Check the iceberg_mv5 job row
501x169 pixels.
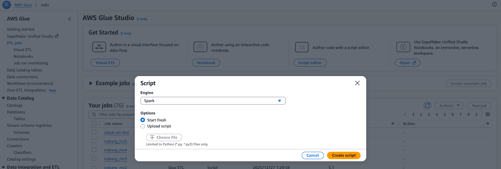pyautogui.click(x=94, y=141)
